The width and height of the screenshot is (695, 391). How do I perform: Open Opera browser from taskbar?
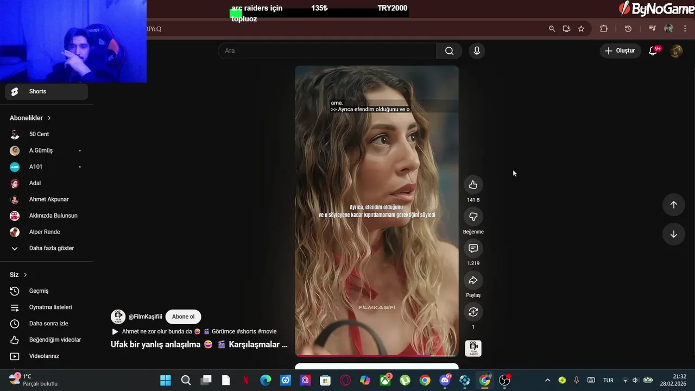[345, 380]
